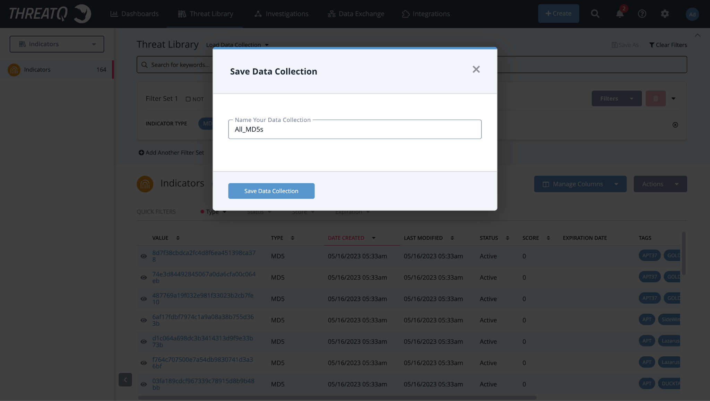Image resolution: width=710 pixels, height=401 pixels.
Task: Sort by STATUS column
Action: pyautogui.click(x=508, y=238)
